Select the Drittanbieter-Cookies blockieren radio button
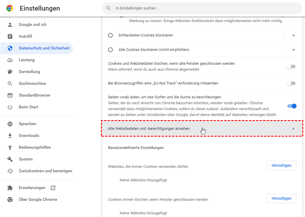 (110, 35)
